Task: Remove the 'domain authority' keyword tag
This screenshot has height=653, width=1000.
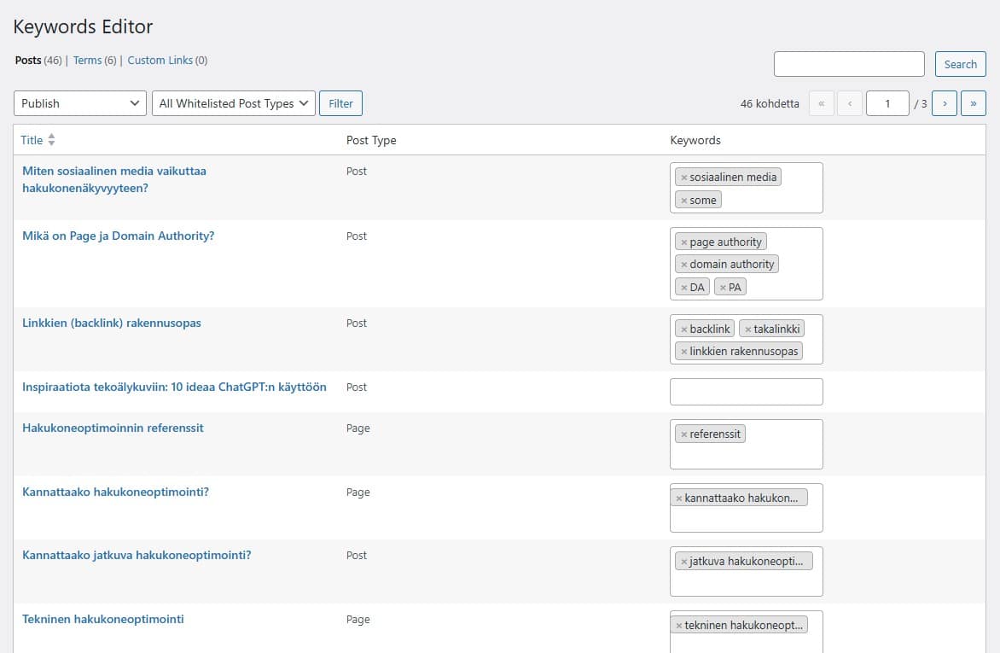Action: pos(683,265)
